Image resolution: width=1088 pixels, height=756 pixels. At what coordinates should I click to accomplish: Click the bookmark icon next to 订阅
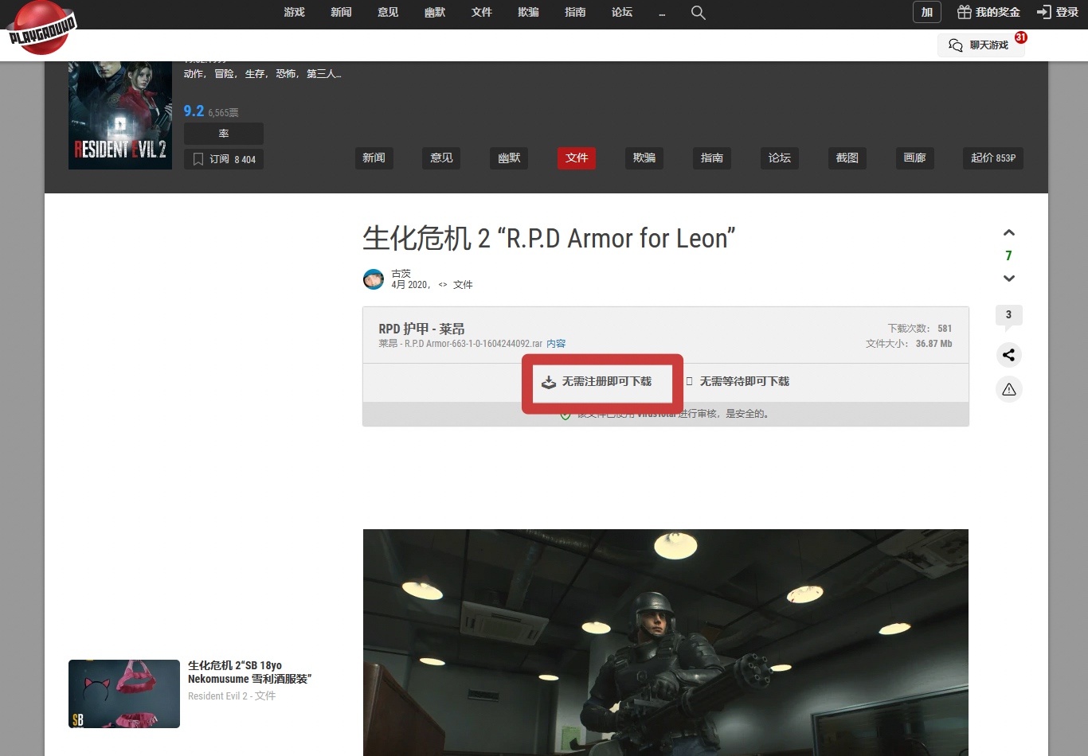pos(198,159)
